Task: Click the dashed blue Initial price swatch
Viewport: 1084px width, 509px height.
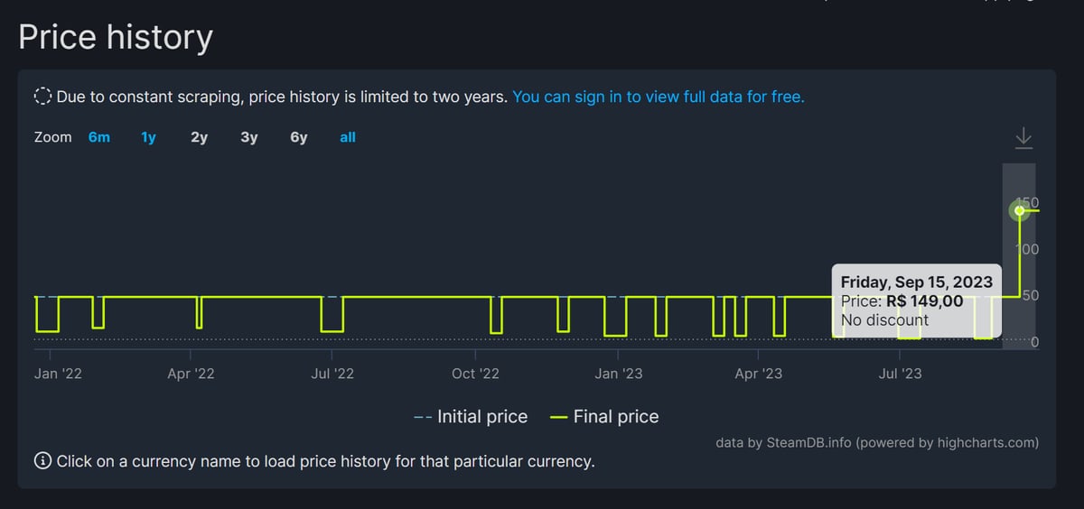Action: tap(422, 417)
